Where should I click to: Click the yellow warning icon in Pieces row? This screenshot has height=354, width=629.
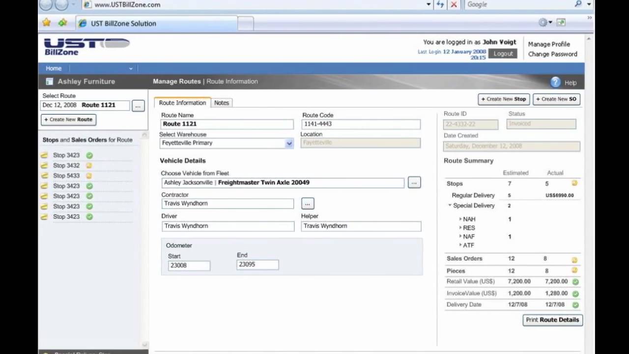point(574,270)
